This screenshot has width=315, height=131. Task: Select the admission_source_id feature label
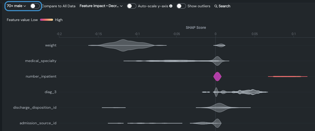(x=38, y=123)
